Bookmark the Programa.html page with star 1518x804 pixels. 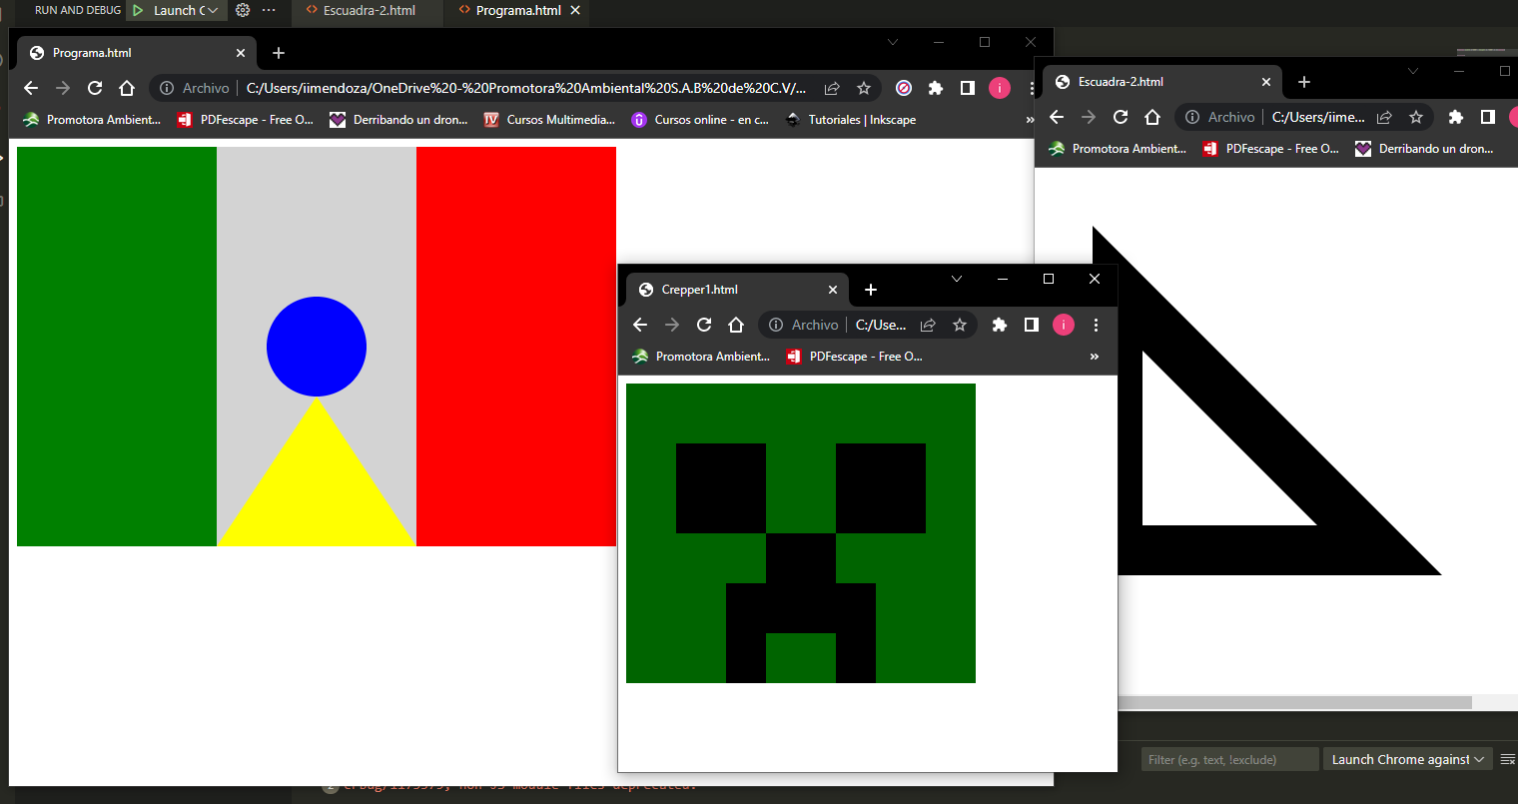point(864,88)
